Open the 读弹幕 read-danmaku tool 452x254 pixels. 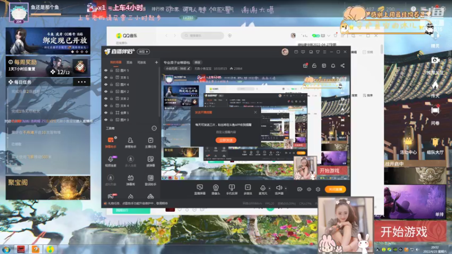(x=150, y=161)
